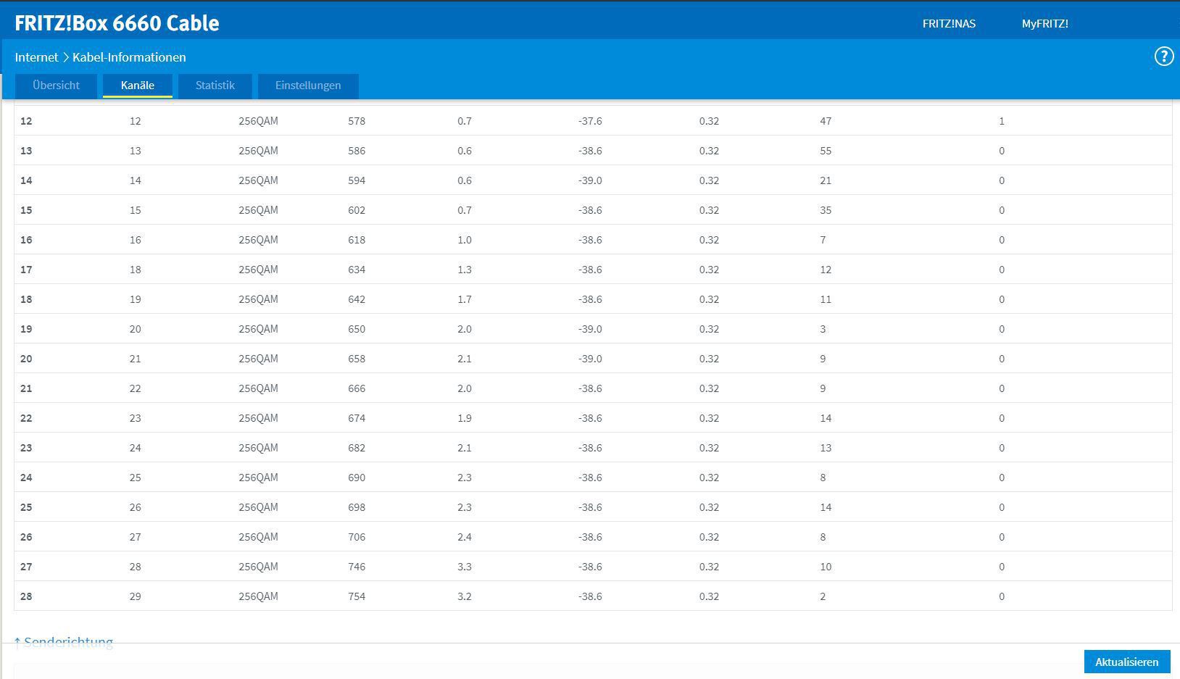Image resolution: width=1180 pixels, height=679 pixels.
Task: Select the -37.6 value in row 12
Action: [590, 122]
